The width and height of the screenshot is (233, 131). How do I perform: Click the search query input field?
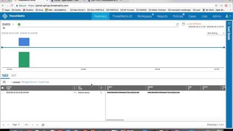pyautogui.click(x=98, y=24)
